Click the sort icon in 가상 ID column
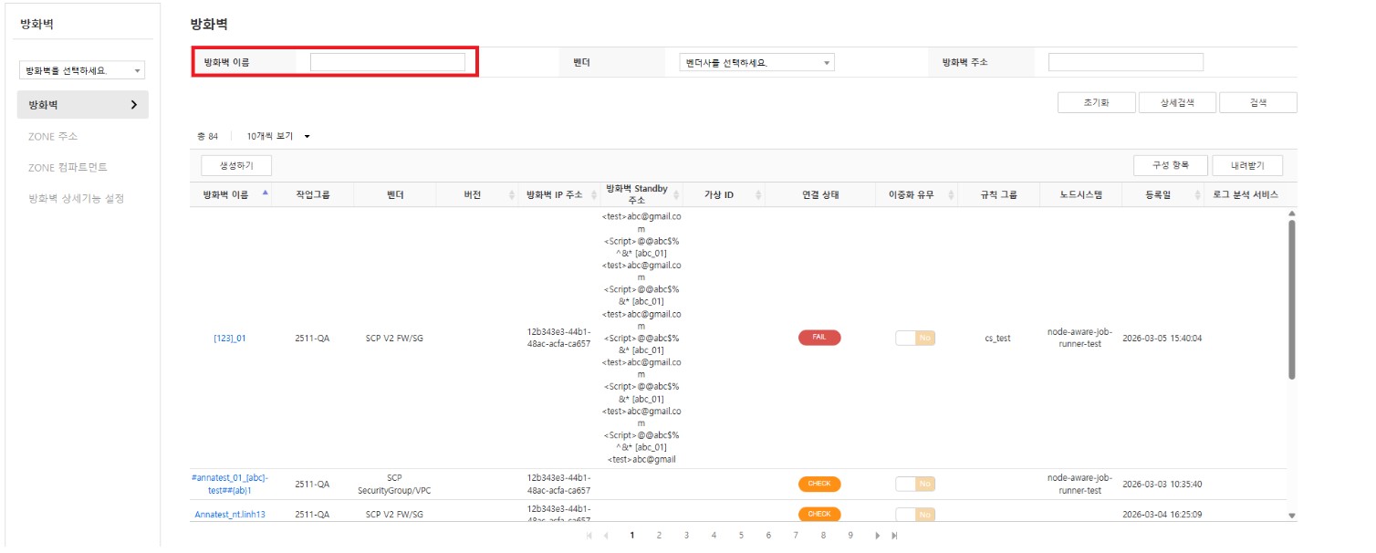The height and width of the screenshot is (553, 1376). point(758,195)
